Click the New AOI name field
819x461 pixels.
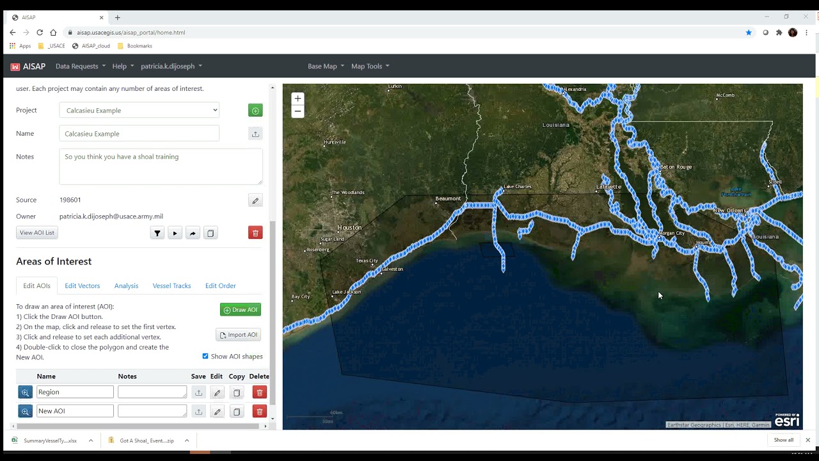(75, 411)
